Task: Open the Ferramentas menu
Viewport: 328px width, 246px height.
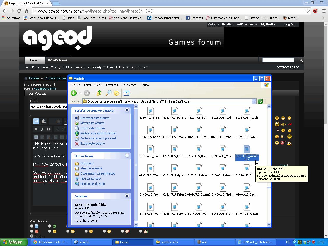Action: 129,85
